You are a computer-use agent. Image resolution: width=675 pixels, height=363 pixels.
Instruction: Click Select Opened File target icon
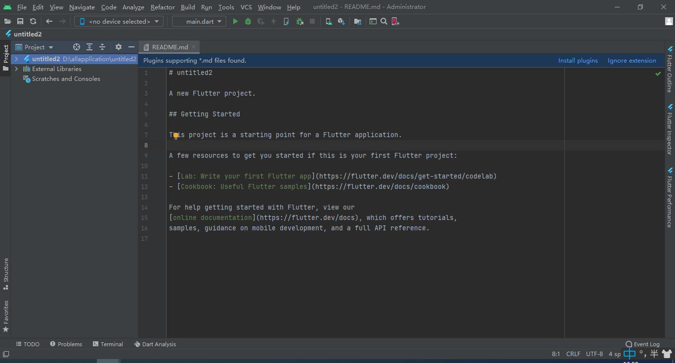(x=77, y=47)
